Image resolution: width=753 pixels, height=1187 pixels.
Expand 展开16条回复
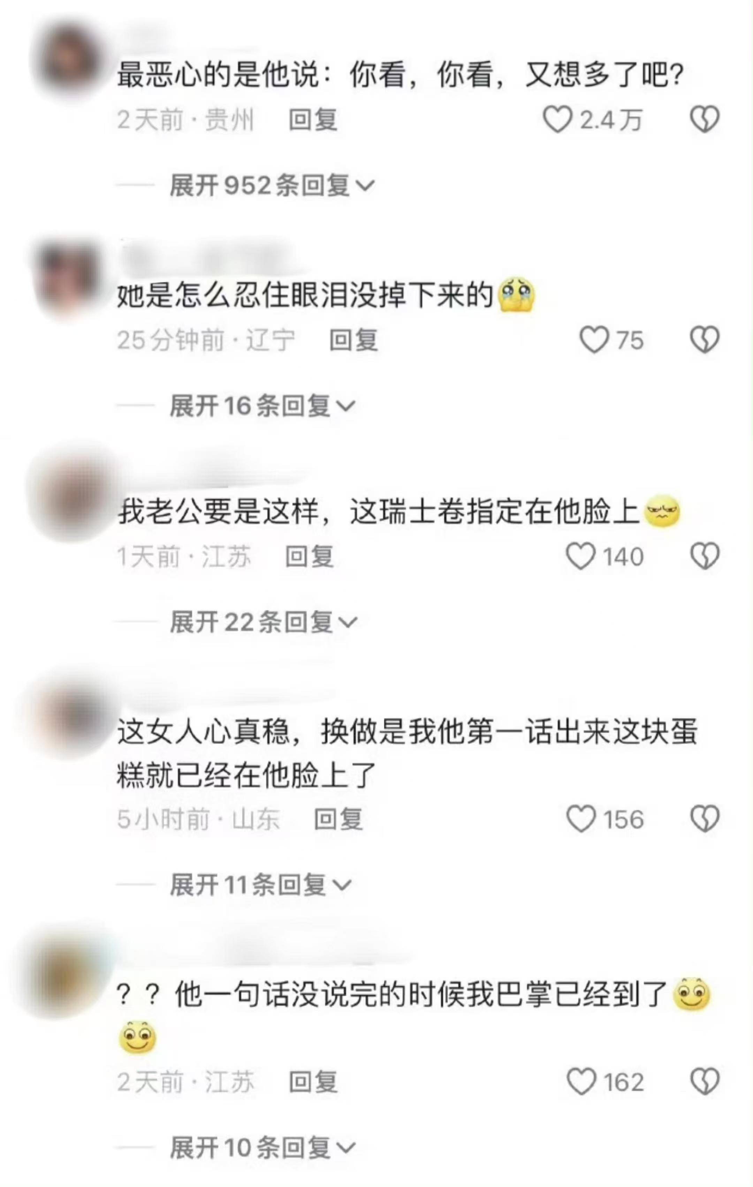tap(263, 406)
